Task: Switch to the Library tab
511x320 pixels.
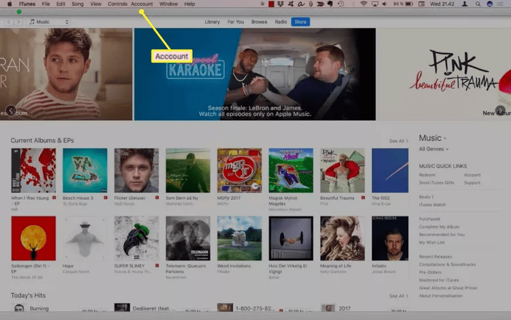Action: pyautogui.click(x=212, y=22)
